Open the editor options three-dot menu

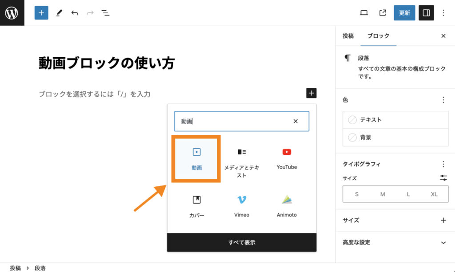pos(443,13)
